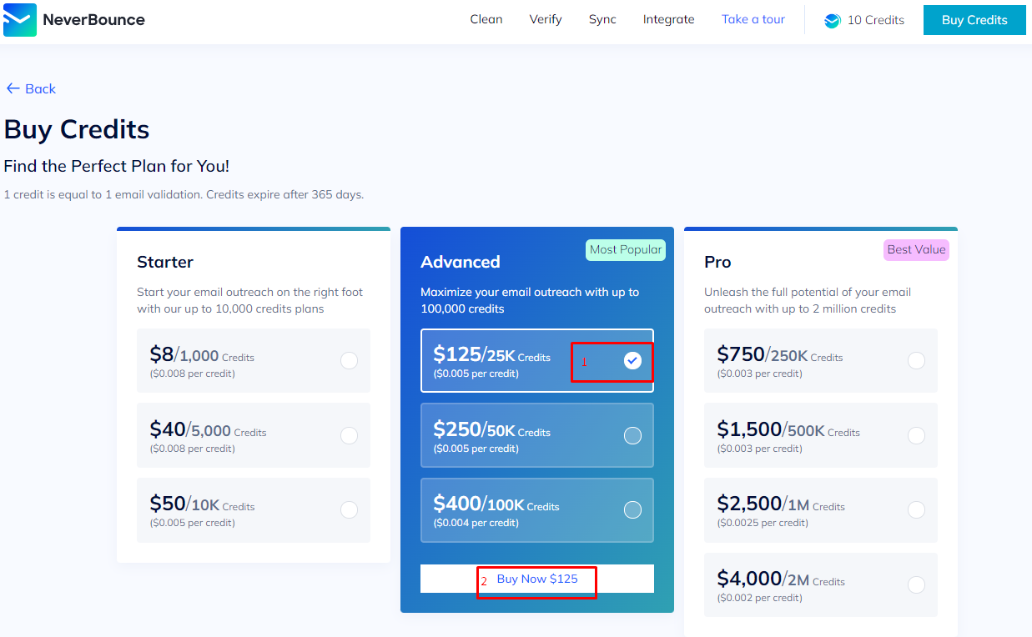Click the Back arrow icon
Screen dimensions: 1032x637
[13, 88]
